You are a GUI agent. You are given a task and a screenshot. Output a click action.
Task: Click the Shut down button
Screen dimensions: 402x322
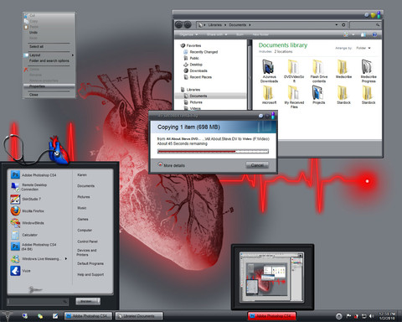88,301
